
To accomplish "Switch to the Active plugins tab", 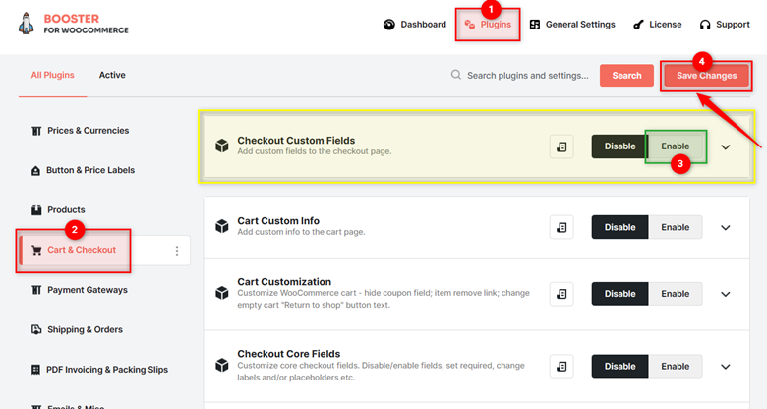I will click(x=112, y=75).
